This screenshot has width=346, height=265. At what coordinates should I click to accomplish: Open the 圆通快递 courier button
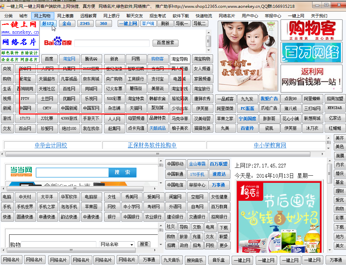pyautogui.click(x=25, y=217)
